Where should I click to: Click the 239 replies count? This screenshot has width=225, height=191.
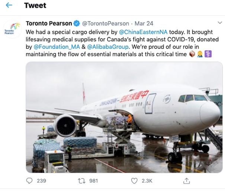point(42,181)
